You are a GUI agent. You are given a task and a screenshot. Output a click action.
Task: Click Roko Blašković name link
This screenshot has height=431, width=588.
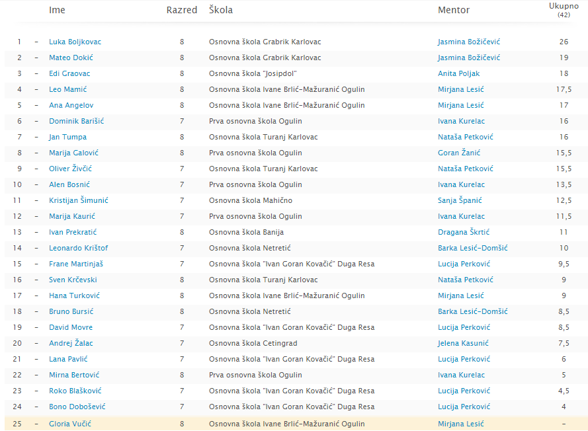tap(75, 391)
